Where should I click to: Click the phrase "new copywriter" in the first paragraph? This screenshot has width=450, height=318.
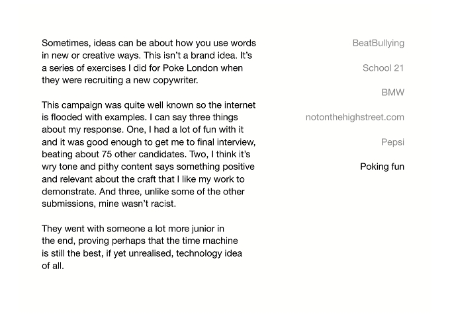coord(165,80)
